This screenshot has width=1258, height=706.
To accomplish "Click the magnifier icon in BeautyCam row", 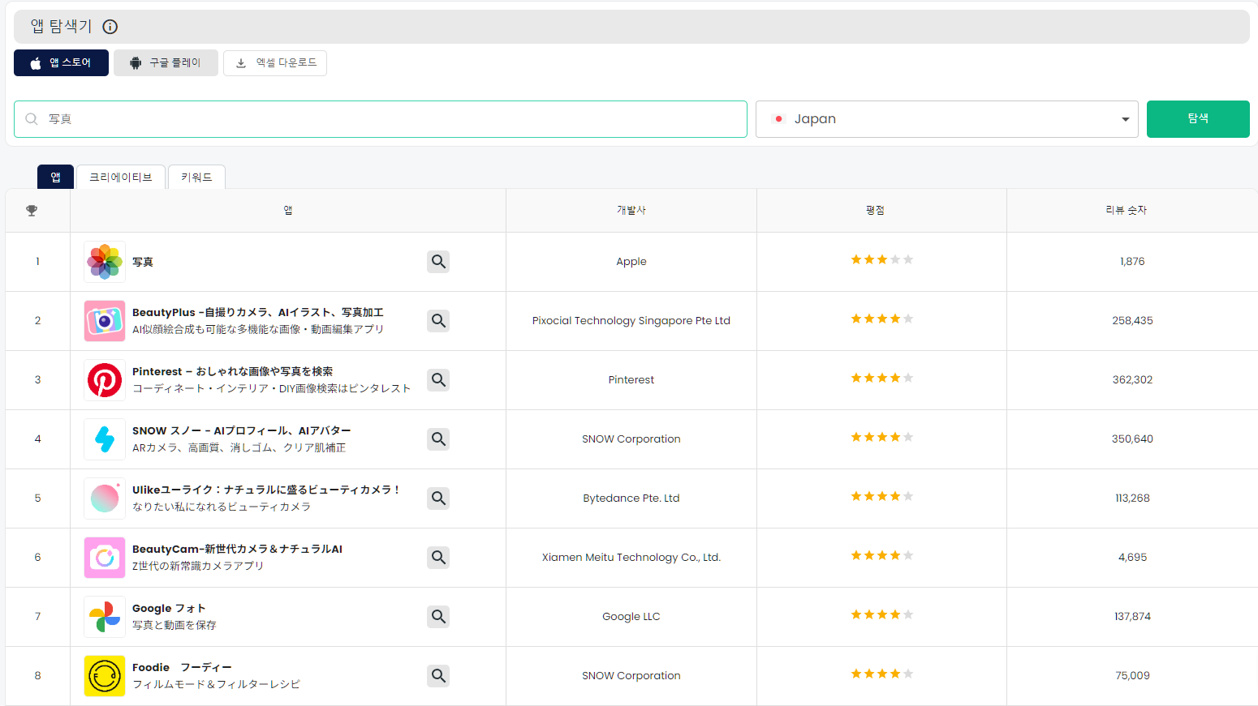I will pyautogui.click(x=438, y=558).
